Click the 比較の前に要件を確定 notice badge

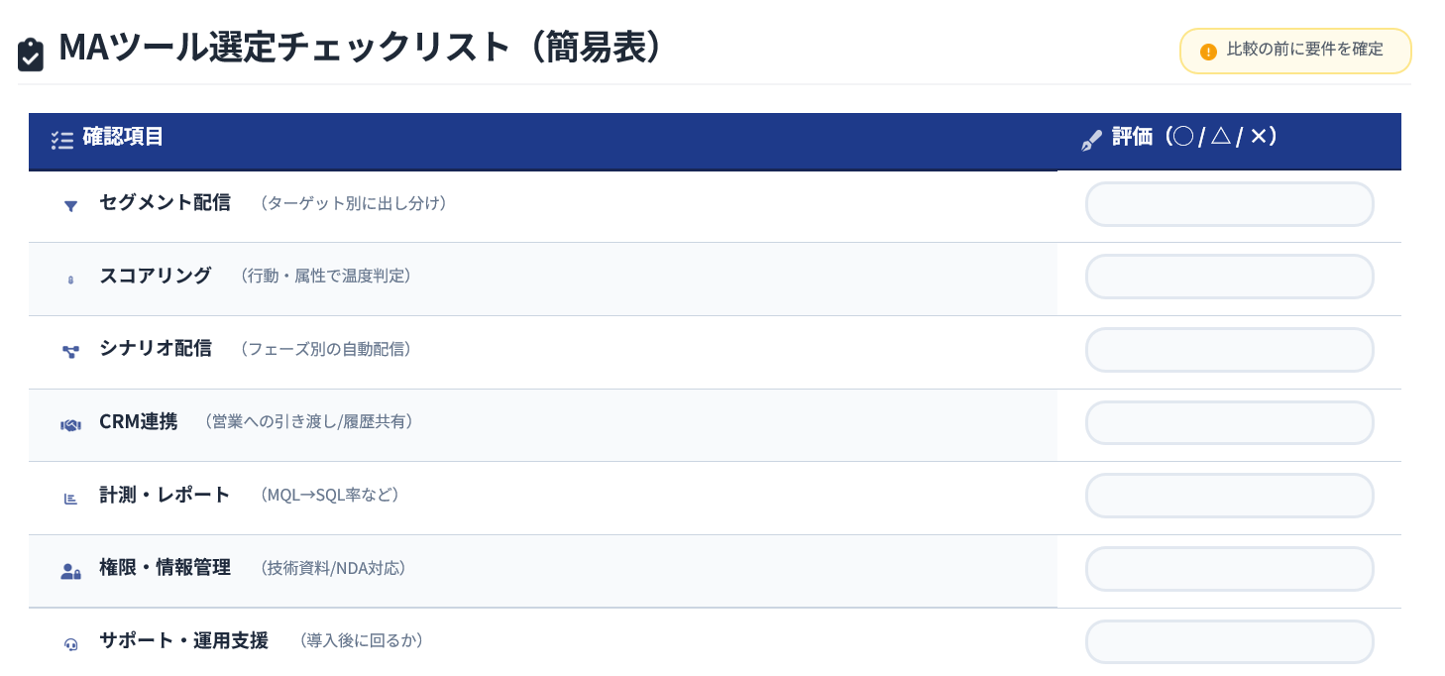1294,51
